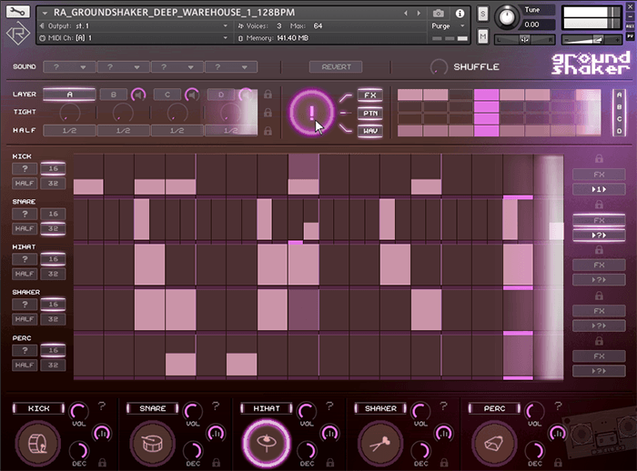Open the SHAKER sound name selector

click(x=380, y=408)
